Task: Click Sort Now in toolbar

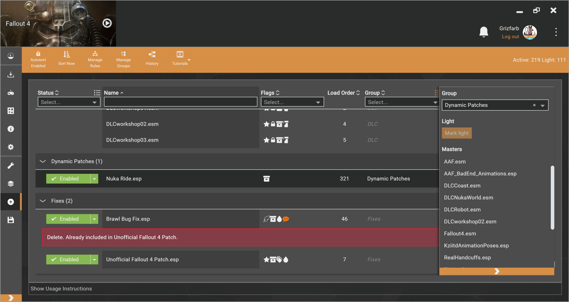Action: (67, 58)
